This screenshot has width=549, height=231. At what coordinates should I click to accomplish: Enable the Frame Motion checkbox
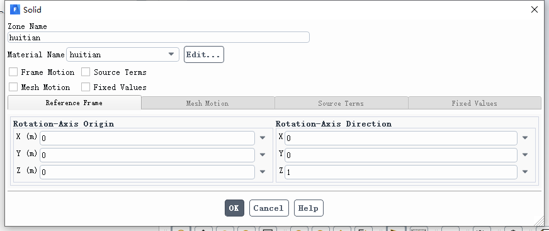[x=13, y=72]
